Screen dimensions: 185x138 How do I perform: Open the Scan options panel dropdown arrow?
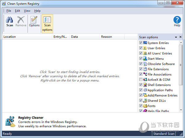(176, 37)
